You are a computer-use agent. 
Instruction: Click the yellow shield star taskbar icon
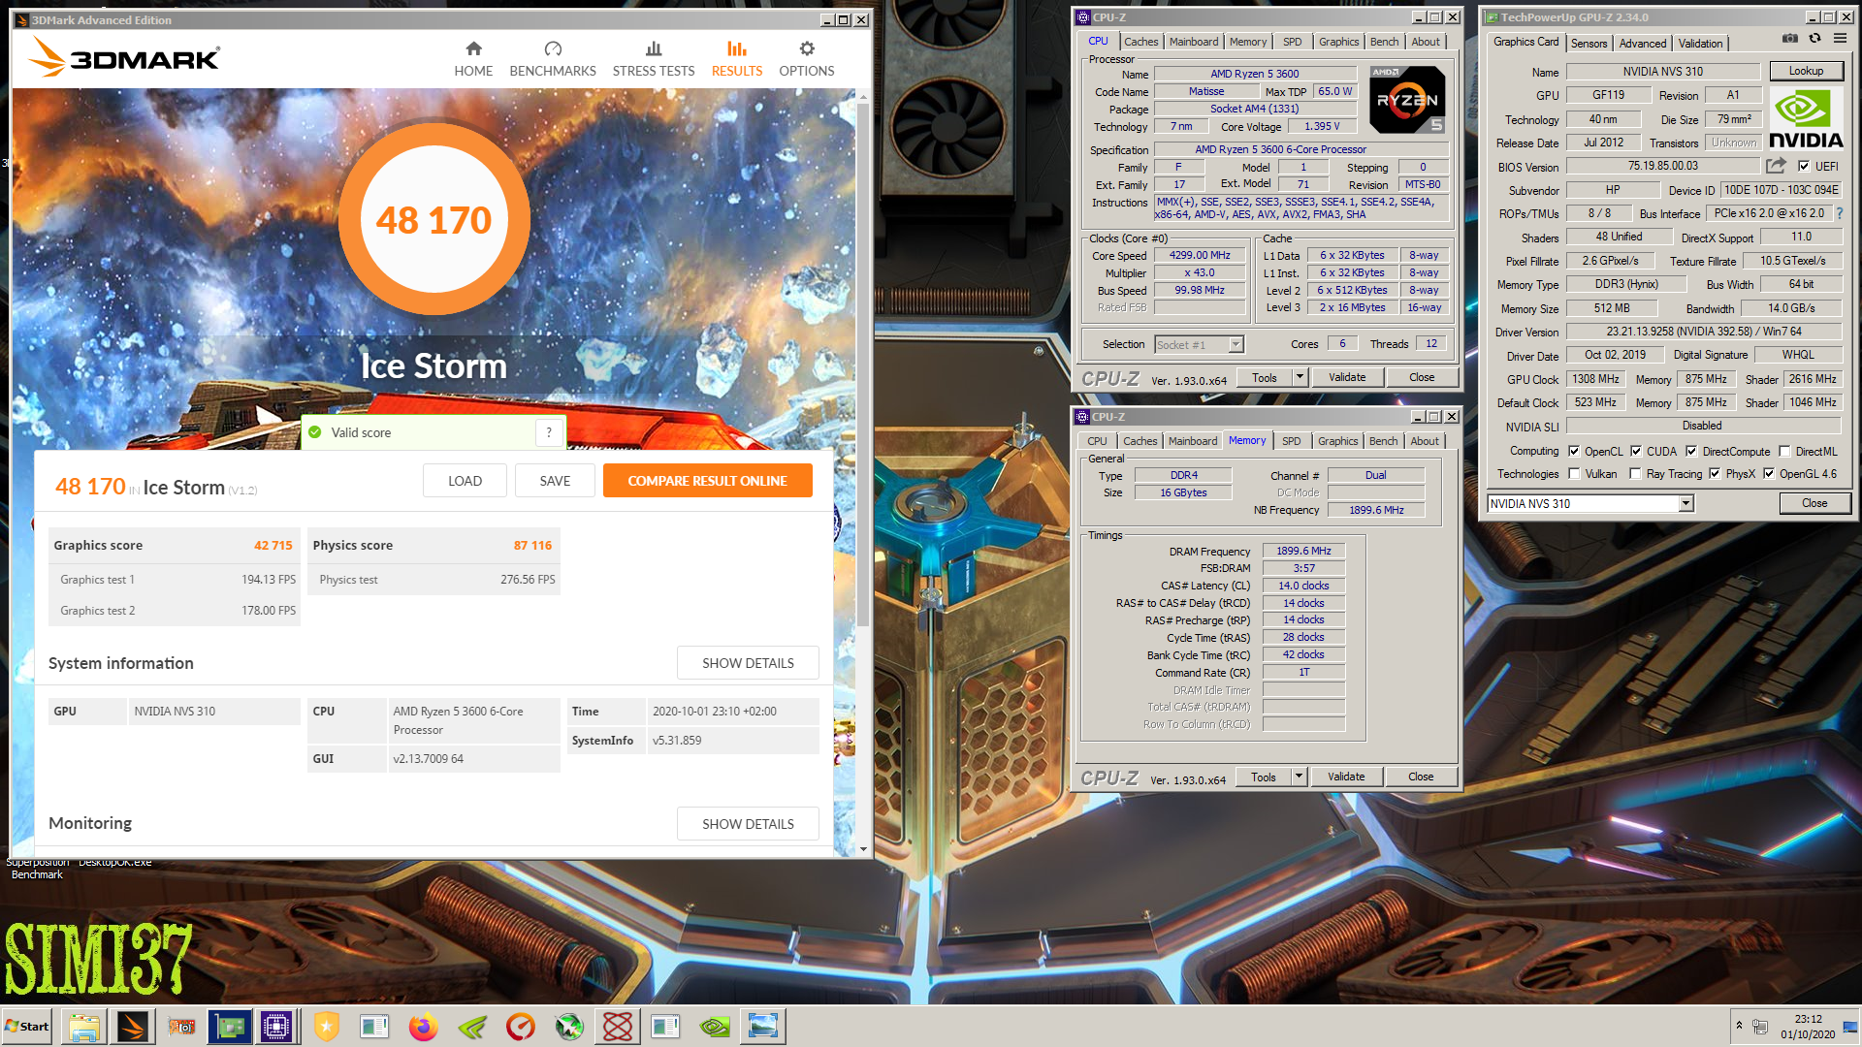(327, 1027)
